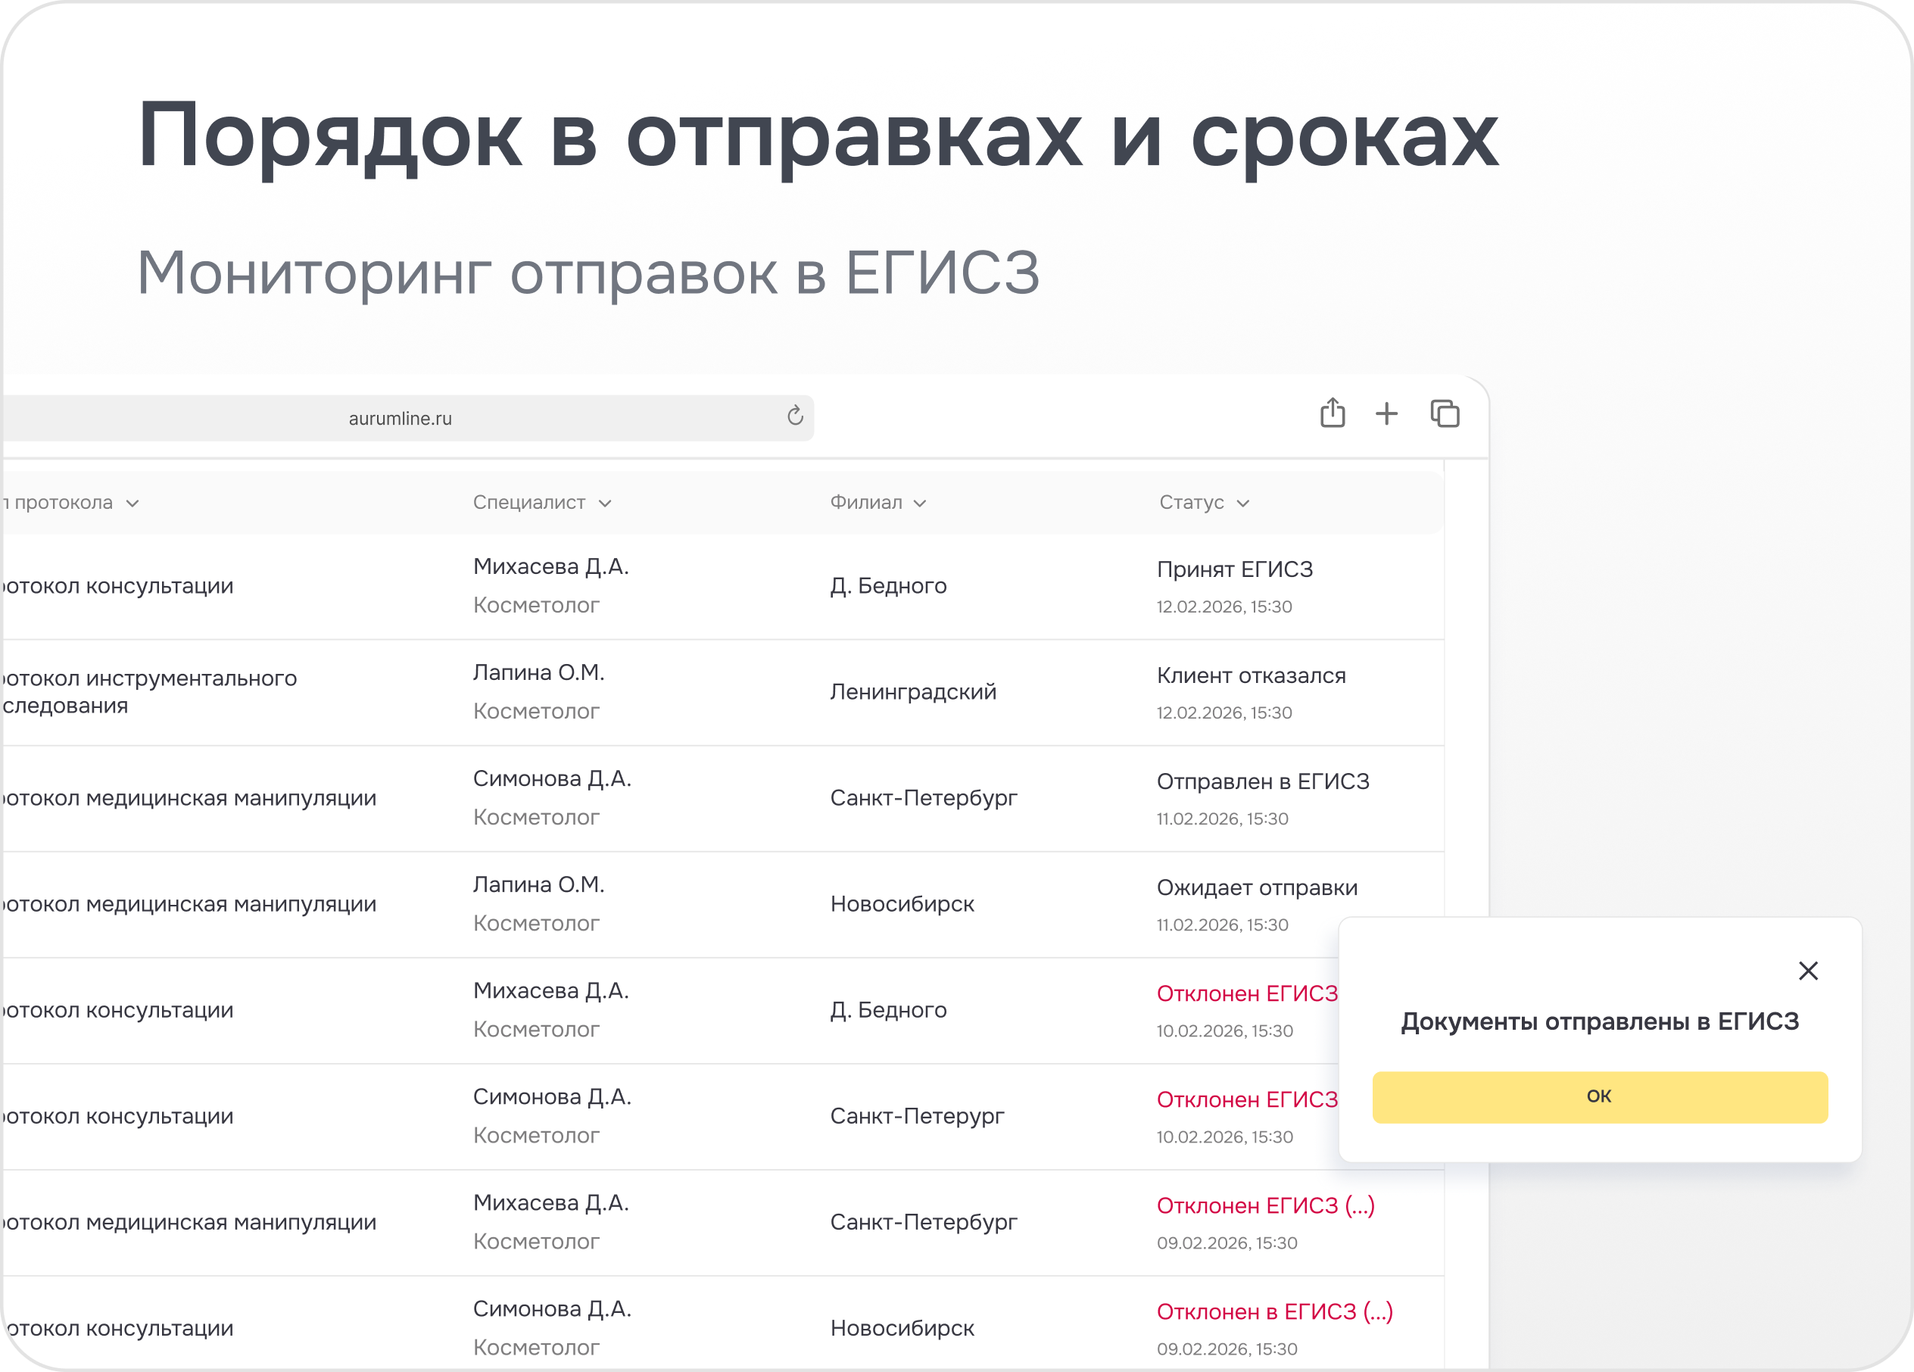Select Лапина О.М. in the Новосибирск row

[538, 884]
